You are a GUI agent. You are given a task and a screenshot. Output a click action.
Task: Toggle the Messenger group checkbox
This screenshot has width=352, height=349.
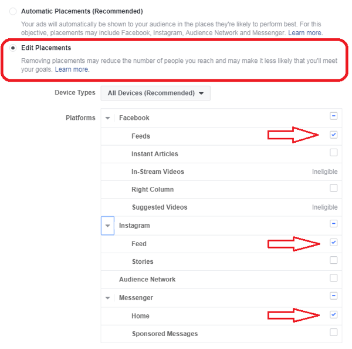click(x=333, y=296)
